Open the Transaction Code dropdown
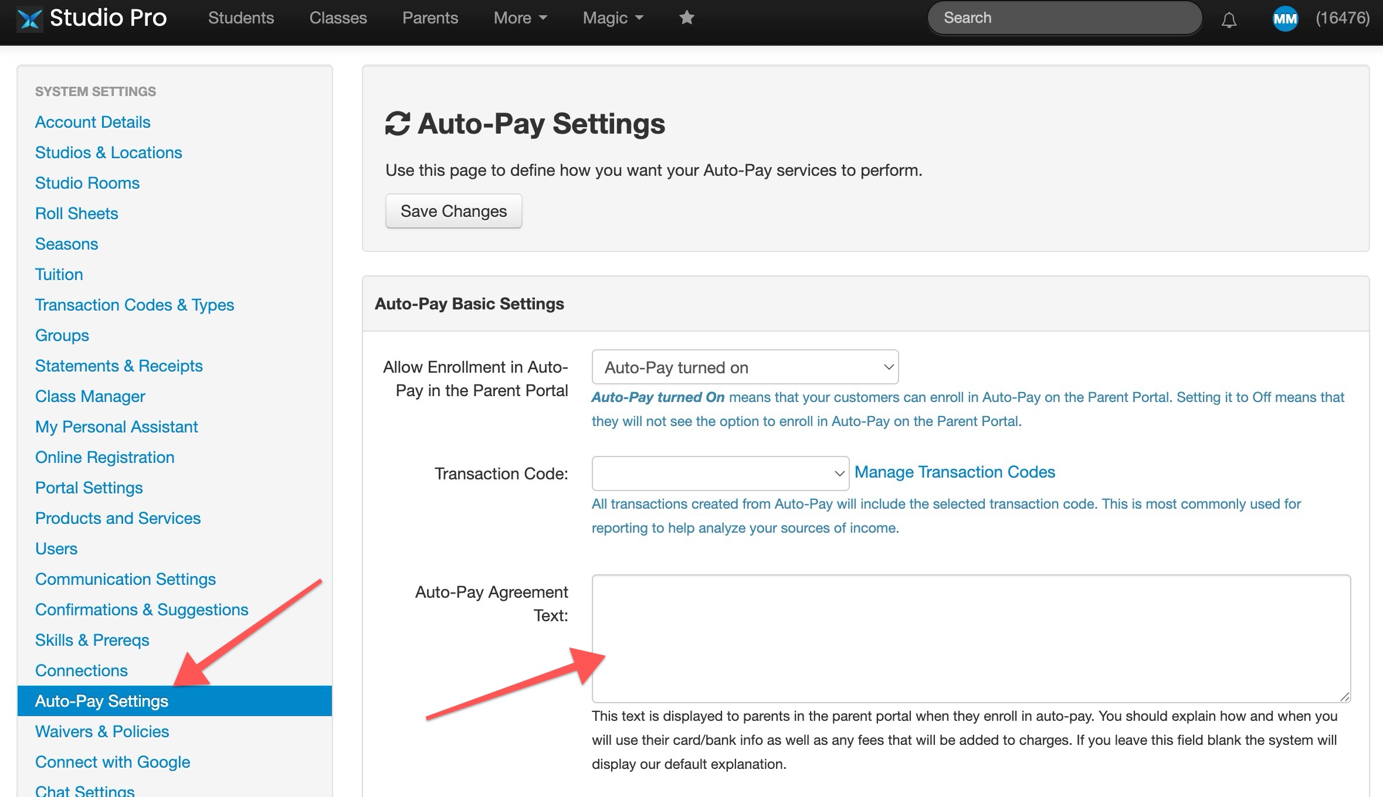The image size is (1383, 797). tap(720, 474)
